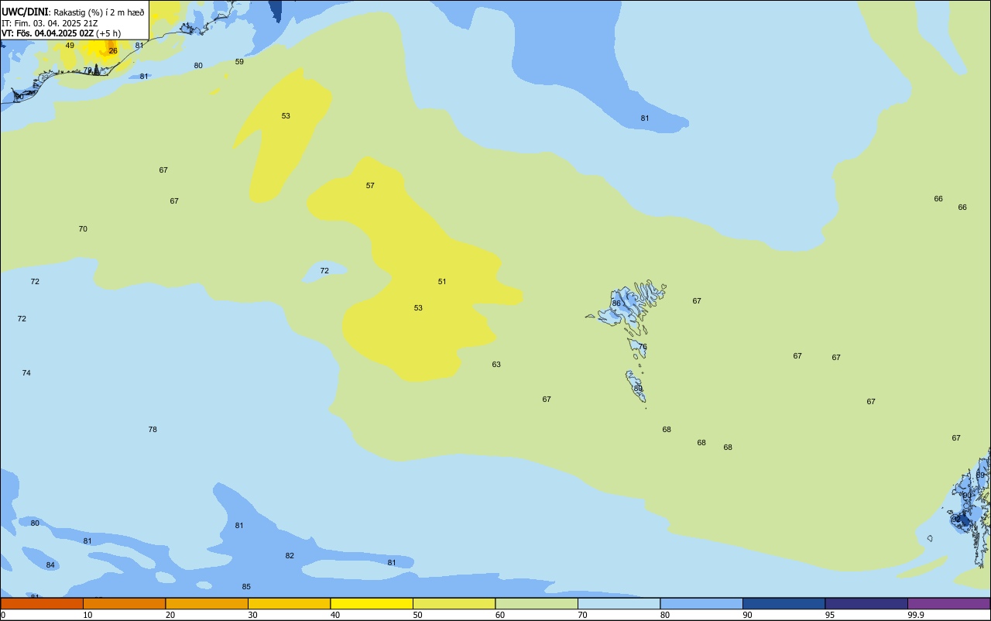Select the 50–60 yellow-green legend swatch
Screen dimensions: 991x621
tap(454, 603)
